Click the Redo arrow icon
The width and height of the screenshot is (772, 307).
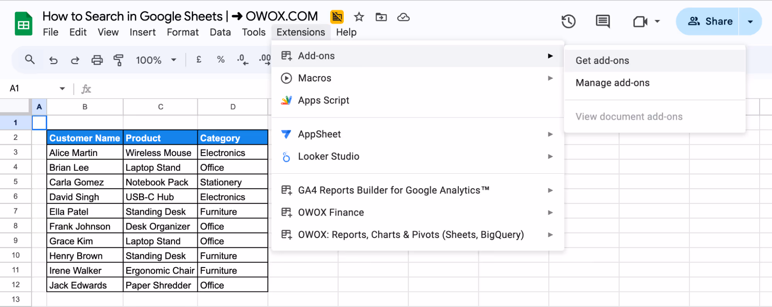[x=75, y=60]
